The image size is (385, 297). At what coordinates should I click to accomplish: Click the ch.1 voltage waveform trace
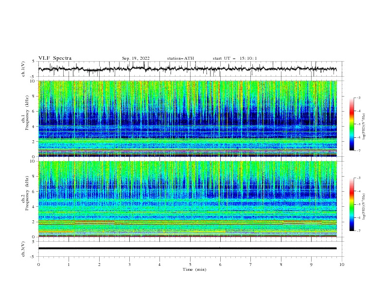coord(188,69)
